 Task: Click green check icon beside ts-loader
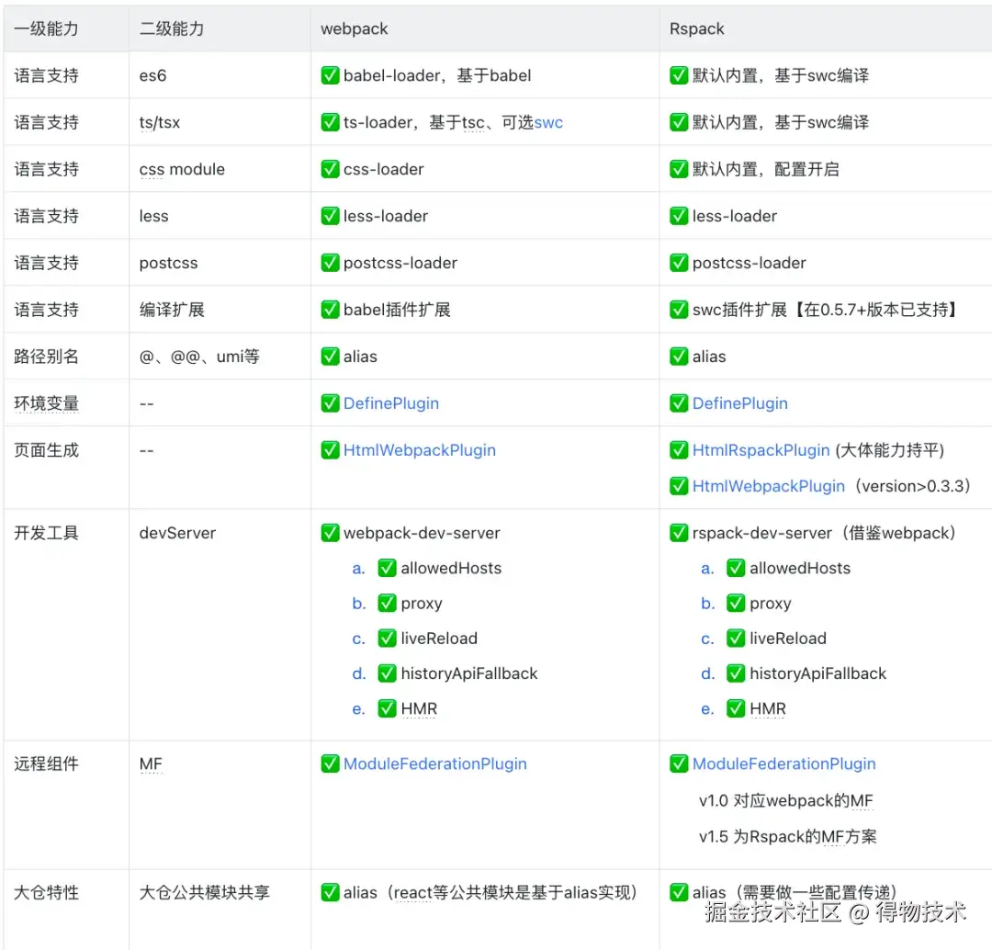pyautogui.click(x=331, y=122)
